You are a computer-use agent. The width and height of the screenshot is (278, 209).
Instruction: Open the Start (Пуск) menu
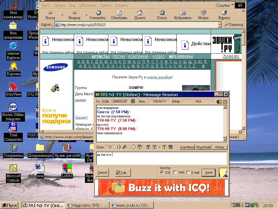coord(10,205)
